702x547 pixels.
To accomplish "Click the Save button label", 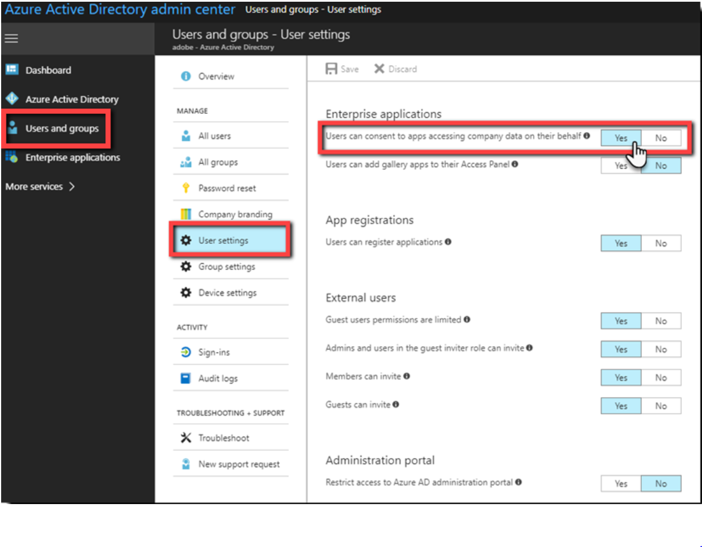I will click(350, 69).
